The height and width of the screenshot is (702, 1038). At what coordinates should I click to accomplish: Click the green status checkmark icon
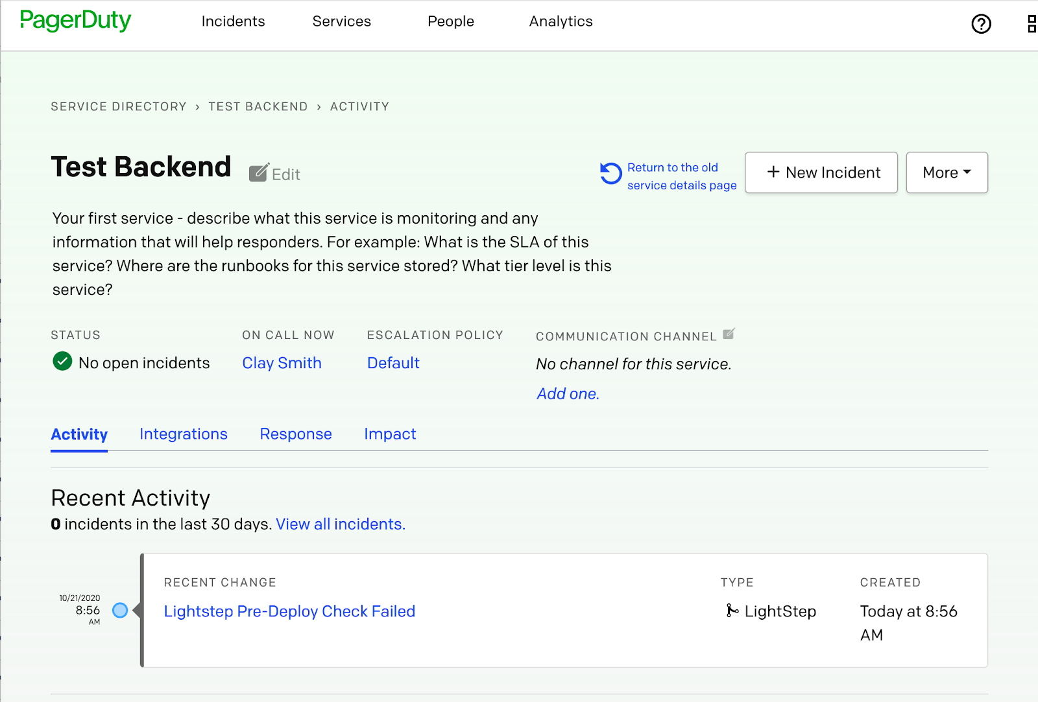[x=62, y=361]
